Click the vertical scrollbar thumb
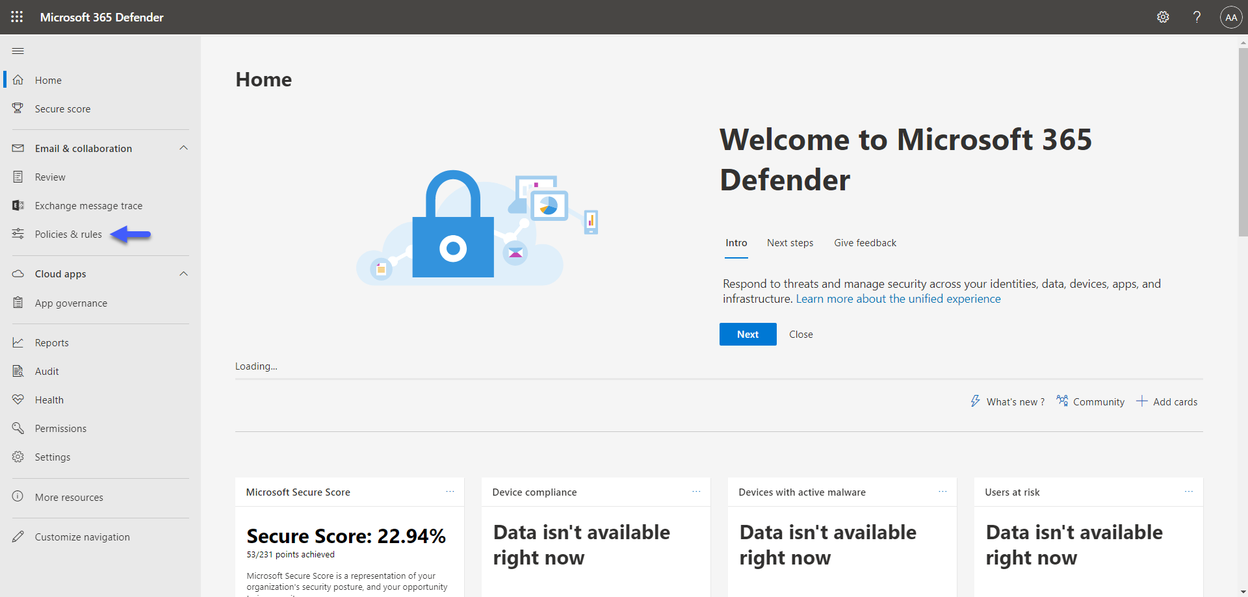Viewport: 1248px width, 597px height. [1243, 142]
